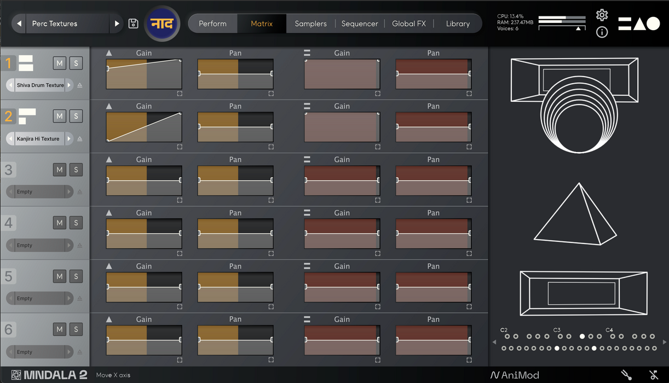
Task: Save the current preset with the disk icon
Action: click(133, 24)
